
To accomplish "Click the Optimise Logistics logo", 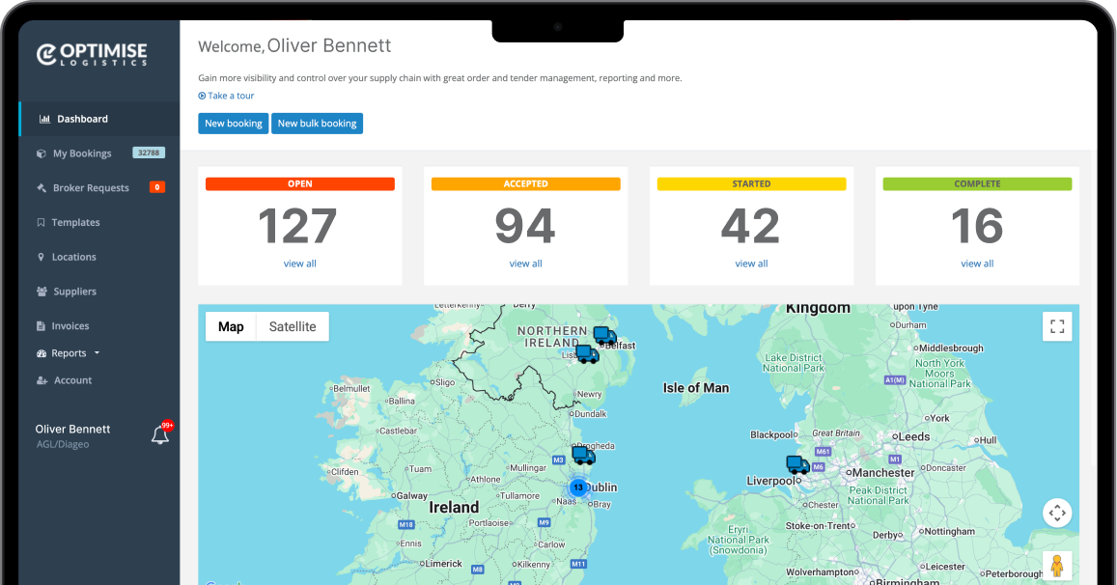I will coord(92,55).
